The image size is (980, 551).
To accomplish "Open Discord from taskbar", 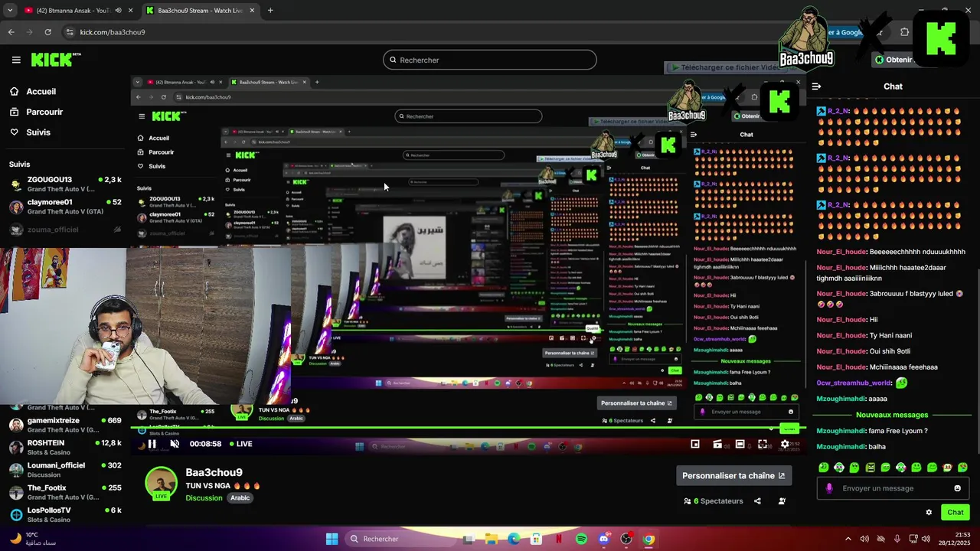I will 604,539.
